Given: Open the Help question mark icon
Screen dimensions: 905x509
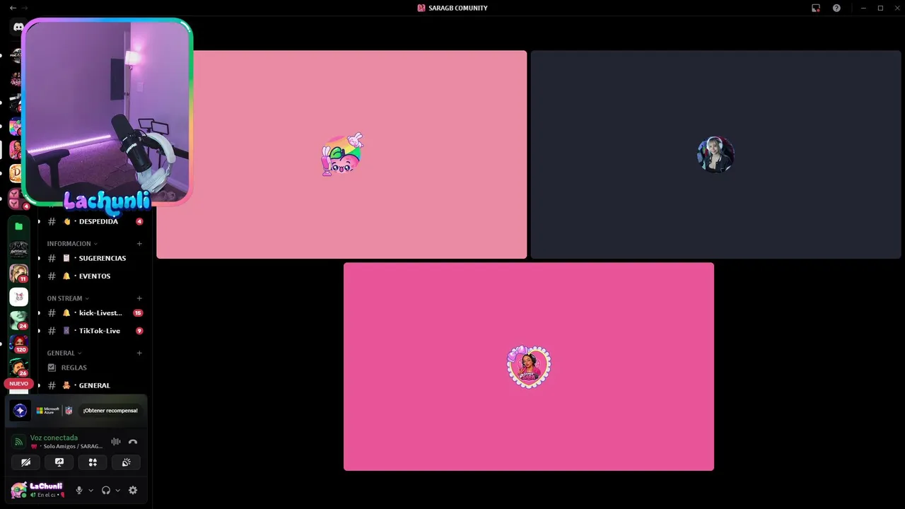Looking at the screenshot, I should 836,8.
